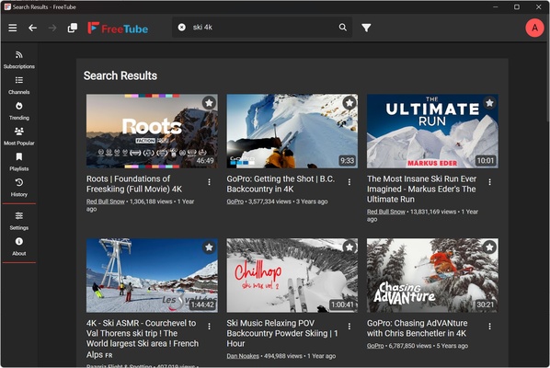Open title Ski Music Relaxing POV
This screenshot has width=550, height=368.
pos(282,333)
